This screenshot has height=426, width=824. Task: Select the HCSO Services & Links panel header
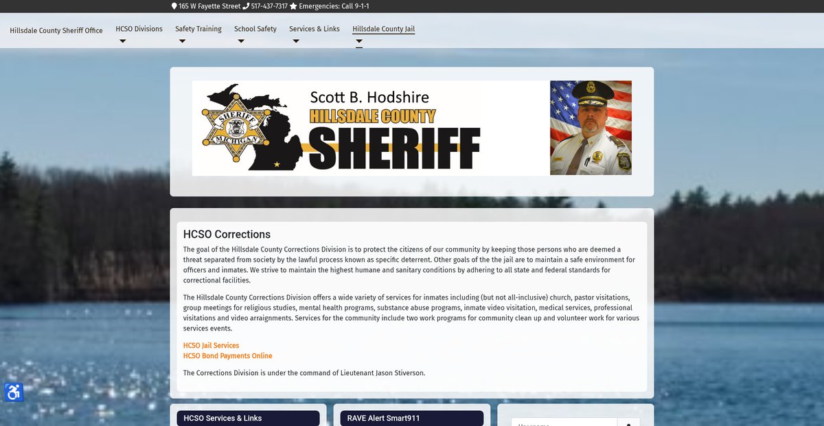pos(248,418)
